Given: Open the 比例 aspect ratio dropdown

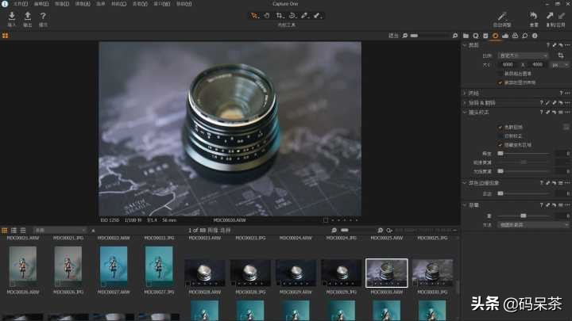Looking at the screenshot, I should (523, 55).
